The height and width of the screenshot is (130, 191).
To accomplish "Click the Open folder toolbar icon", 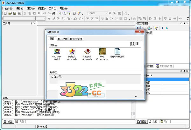I will (x=10, y=13).
